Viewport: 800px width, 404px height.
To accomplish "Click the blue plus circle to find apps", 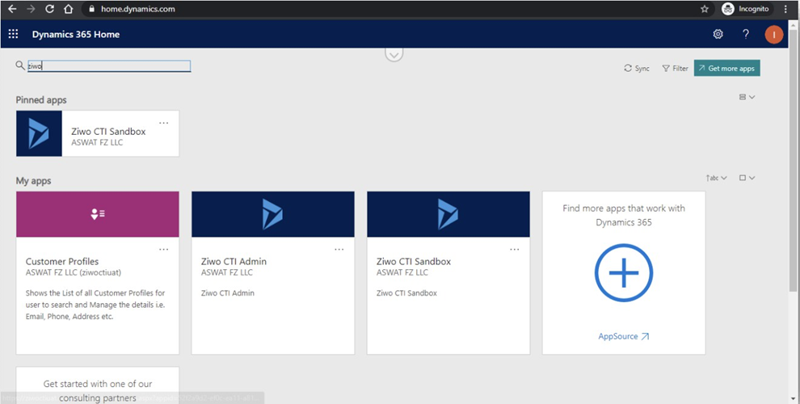I will pos(624,272).
